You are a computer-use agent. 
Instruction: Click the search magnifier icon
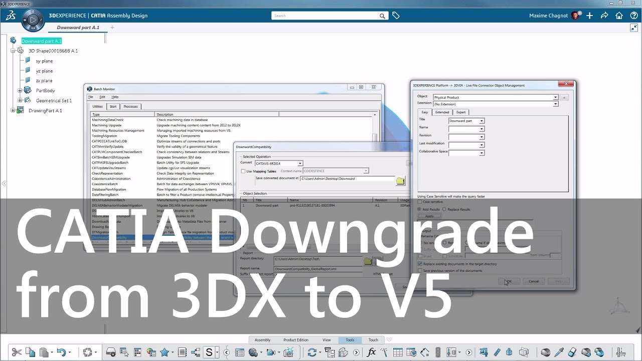pos(383,16)
